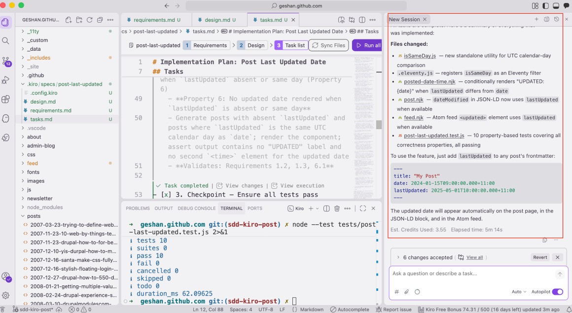Viewport: 572px width, 313px height.
Task: Kill the terminal with the trash icon
Action: pos(337,209)
